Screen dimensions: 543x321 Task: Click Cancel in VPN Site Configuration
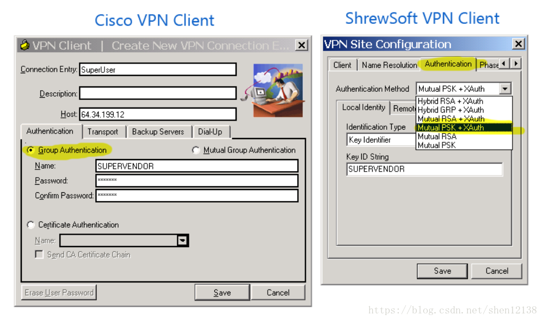point(497,271)
